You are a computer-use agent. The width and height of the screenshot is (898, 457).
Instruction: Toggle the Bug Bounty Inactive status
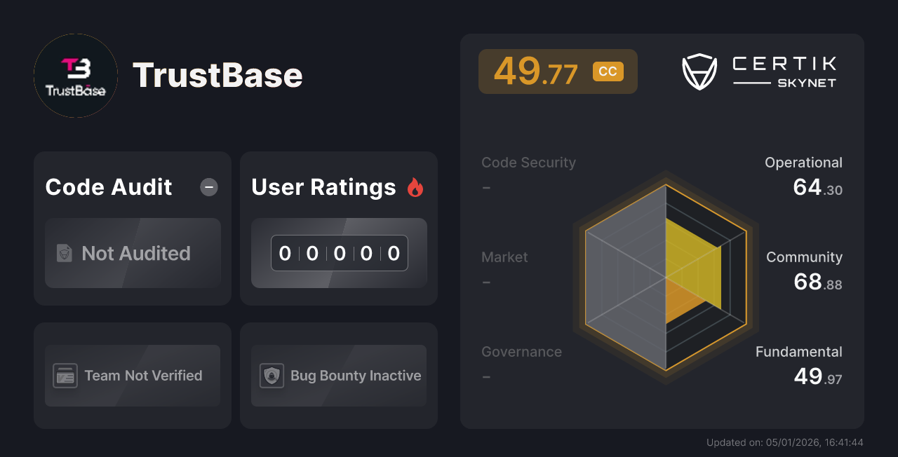(x=338, y=376)
